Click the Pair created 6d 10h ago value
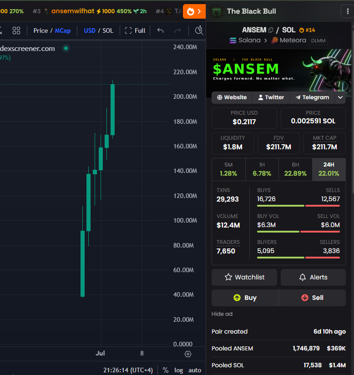Screen dimensions: 354x375 [x=329, y=331]
